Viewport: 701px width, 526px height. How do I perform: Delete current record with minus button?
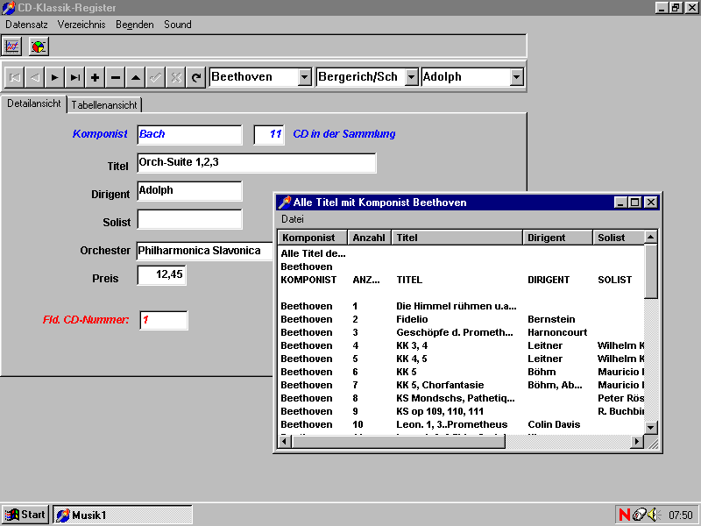(x=115, y=77)
